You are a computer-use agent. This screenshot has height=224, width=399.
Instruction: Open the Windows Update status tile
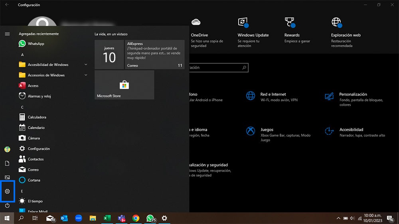pos(253,35)
